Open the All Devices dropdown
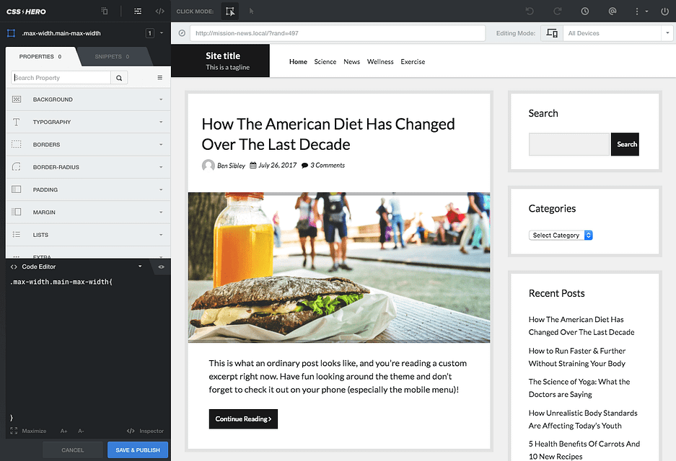Screen dimensions: 676x461 click(x=618, y=33)
